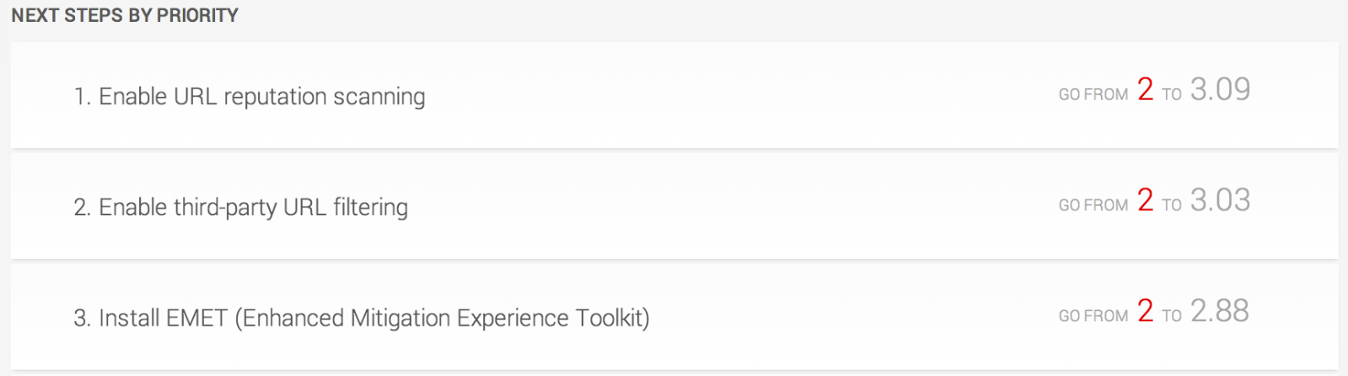The width and height of the screenshot is (1348, 376).
Task: Click the TO label before 3.03
Action: point(1172,205)
